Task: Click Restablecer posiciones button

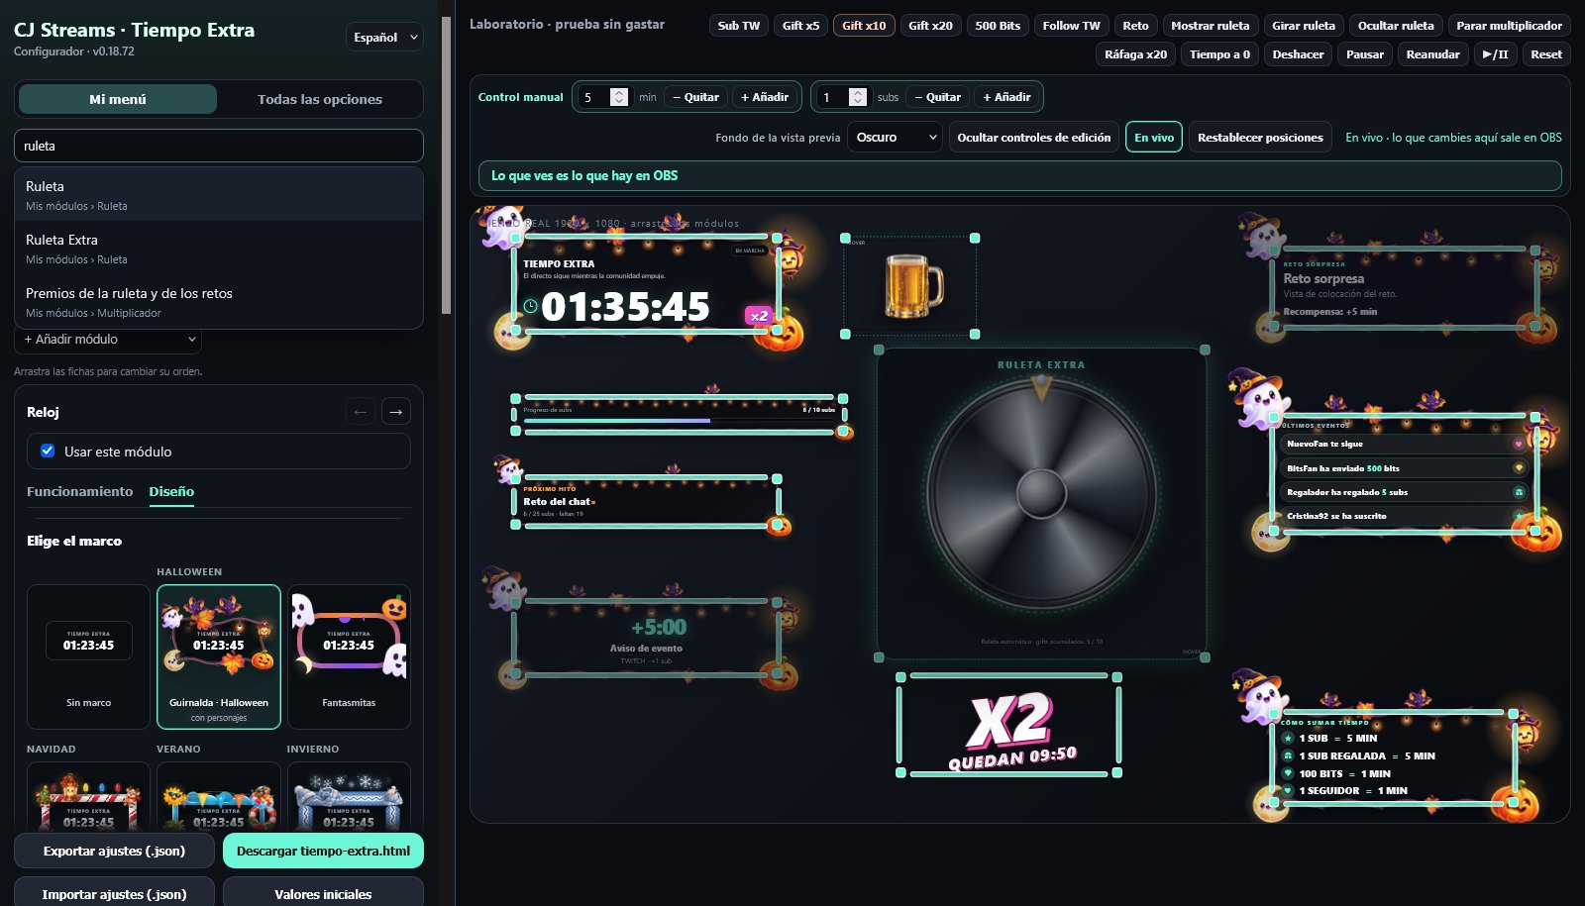Action: [x=1260, y=138]
